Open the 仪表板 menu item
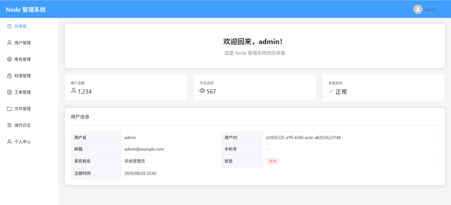The width and height of the screenshot is (451, 205). (29, 26)
